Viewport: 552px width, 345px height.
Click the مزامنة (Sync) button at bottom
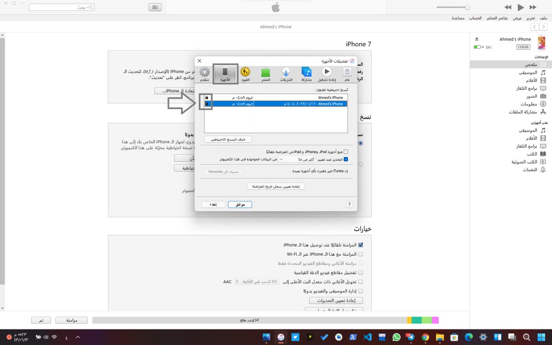pyautogui.click(x=71, y=320)
